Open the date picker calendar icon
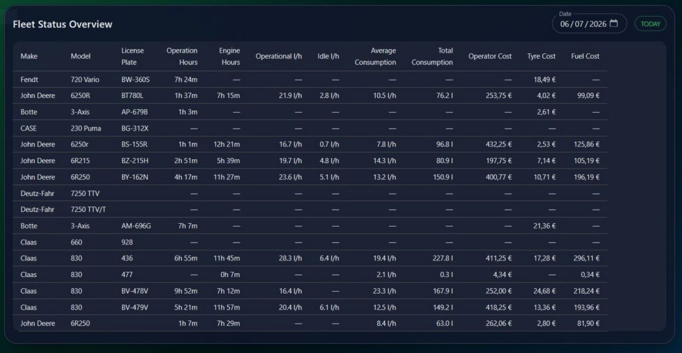Screen dimensions: 682x353 click(x=613, y=23)
